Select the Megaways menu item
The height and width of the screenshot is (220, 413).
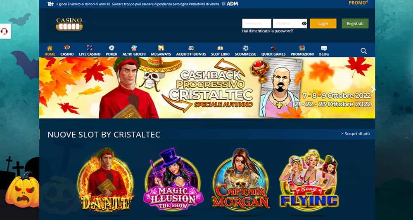(161, 51)
